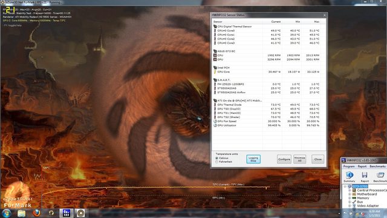Click the Benchmark icon in HWiNFO32 toolbar

380,175
